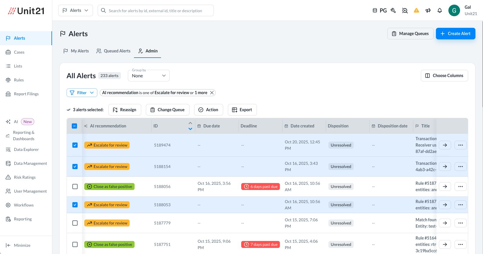Screen dimensions: 483x254
Task: Open Data Explorer in sidebar
Action: [x=26, y=149]
